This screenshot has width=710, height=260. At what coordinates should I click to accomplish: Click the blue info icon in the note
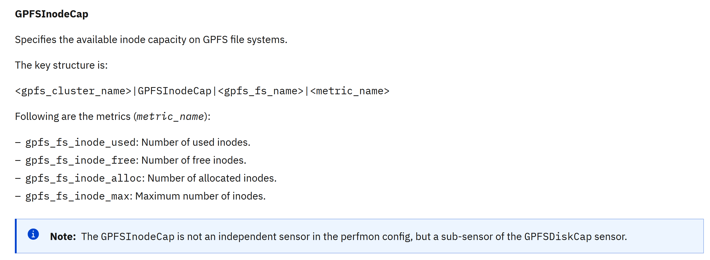coord(33,234)
